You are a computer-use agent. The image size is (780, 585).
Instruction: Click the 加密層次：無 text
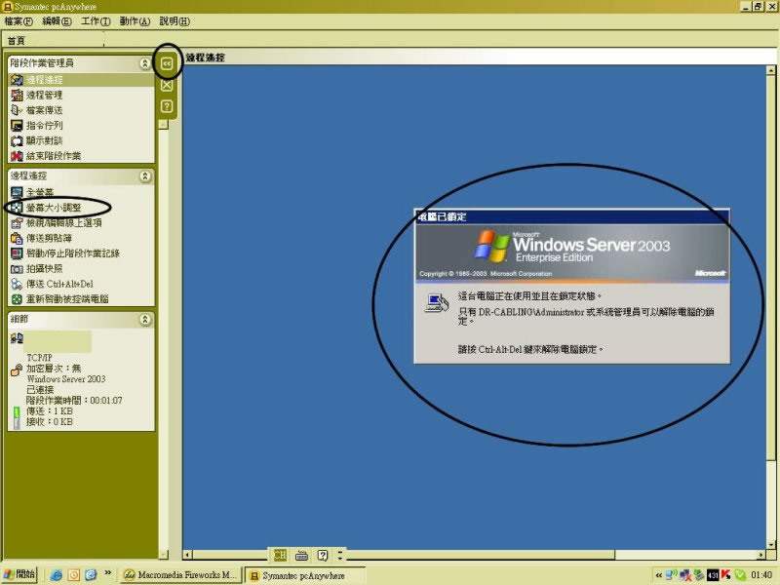coord(54,369)
